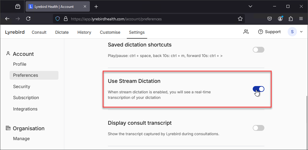Open Subscription in sidebar
Screen dimensions: 308x150
tap(26, 98)
